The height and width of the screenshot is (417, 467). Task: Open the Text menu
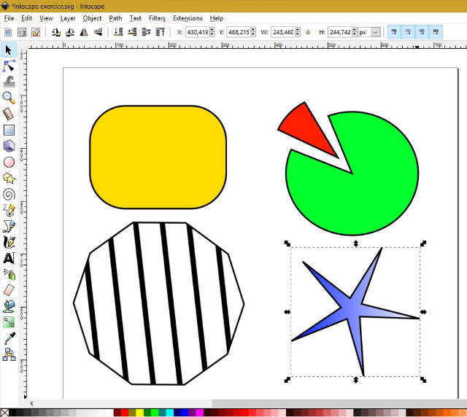135,18
